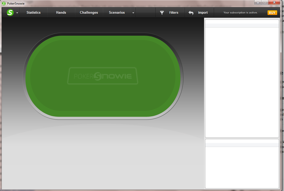Switch to the Hands tab
Image resolution: width=284 pixels, height=191 pixels.
pyautogui.click(x=61, y=12)
